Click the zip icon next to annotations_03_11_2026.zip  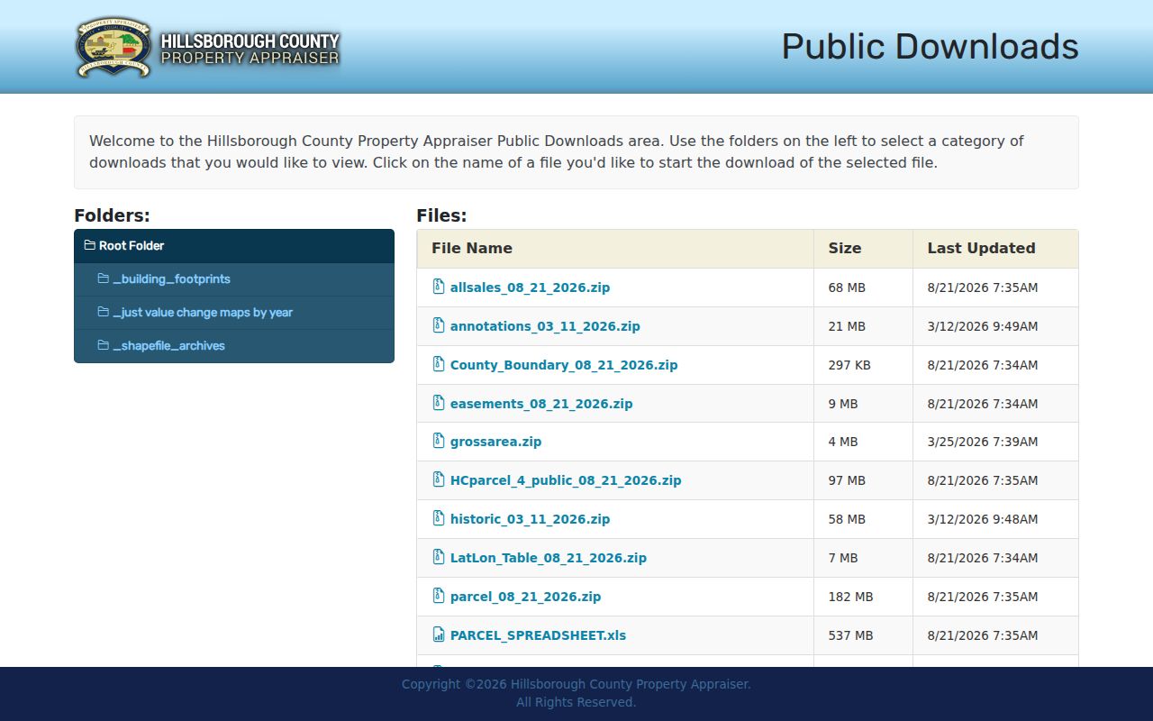coord(439,325)
